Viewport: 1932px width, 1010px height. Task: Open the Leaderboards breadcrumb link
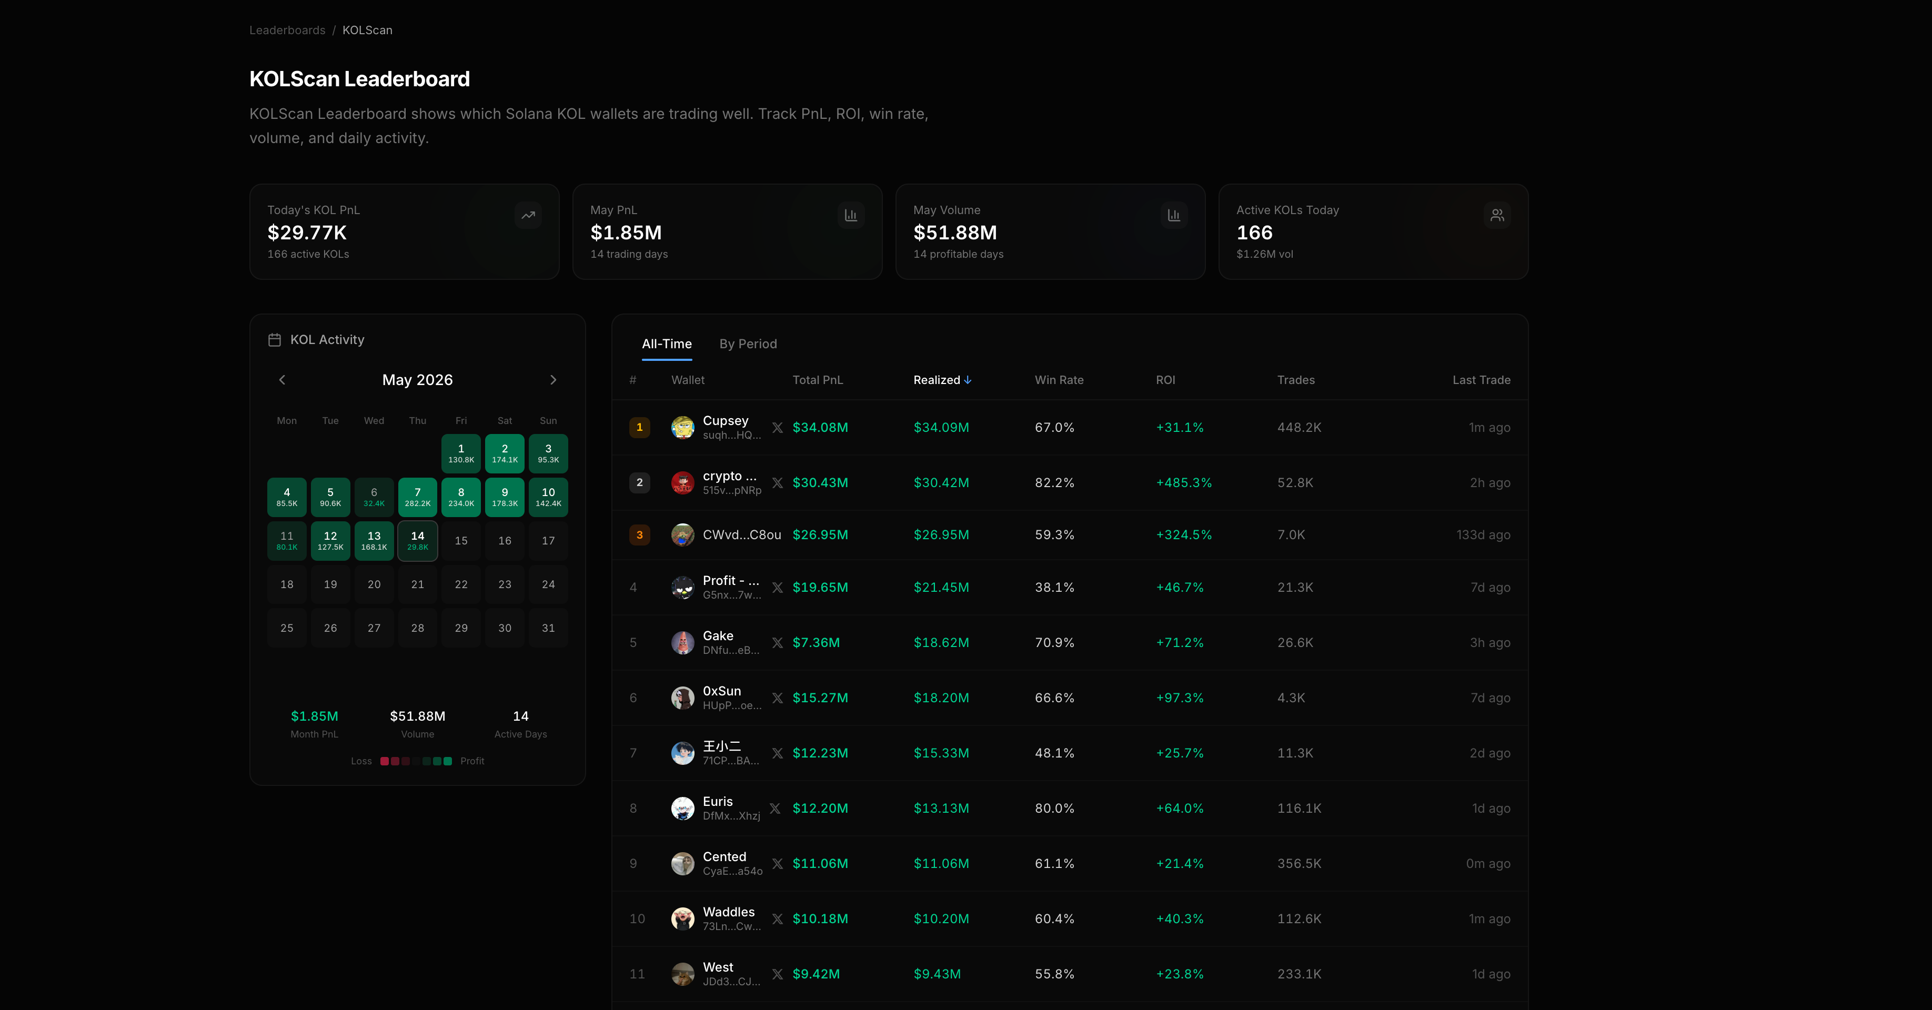(287, 30)
